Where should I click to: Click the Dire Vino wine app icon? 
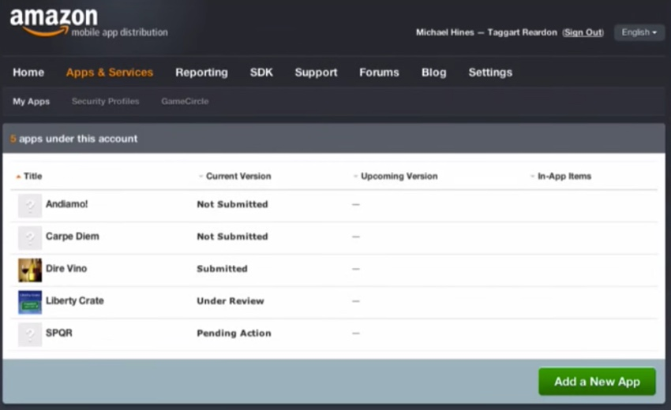point(30,270)
